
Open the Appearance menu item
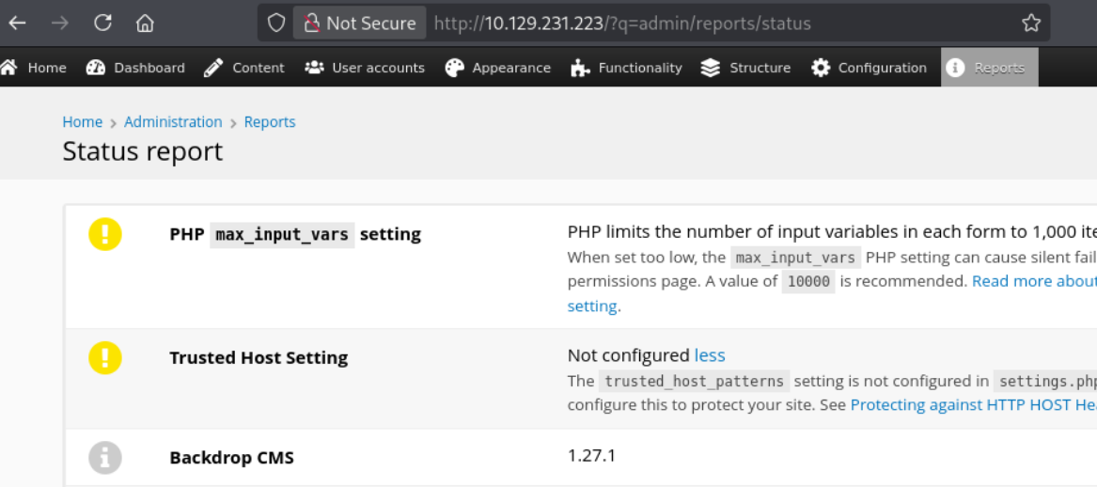[x=511, y=67]
